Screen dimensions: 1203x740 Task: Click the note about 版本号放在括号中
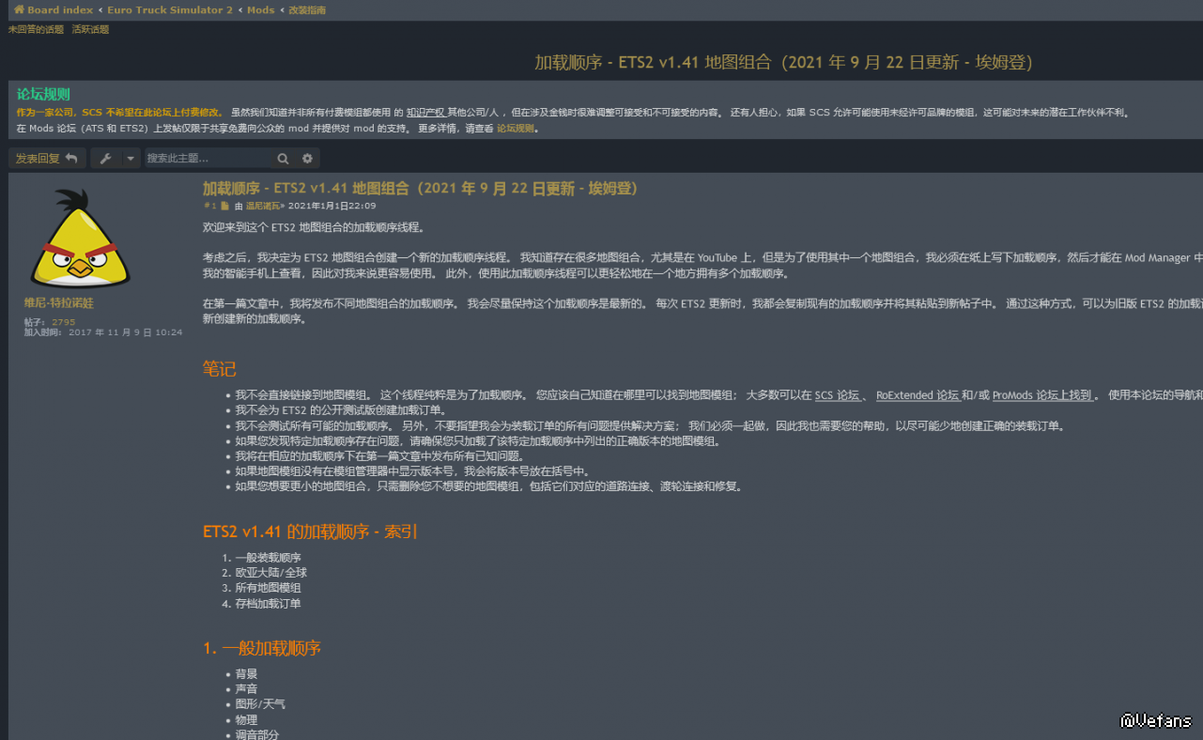(413, 471)
